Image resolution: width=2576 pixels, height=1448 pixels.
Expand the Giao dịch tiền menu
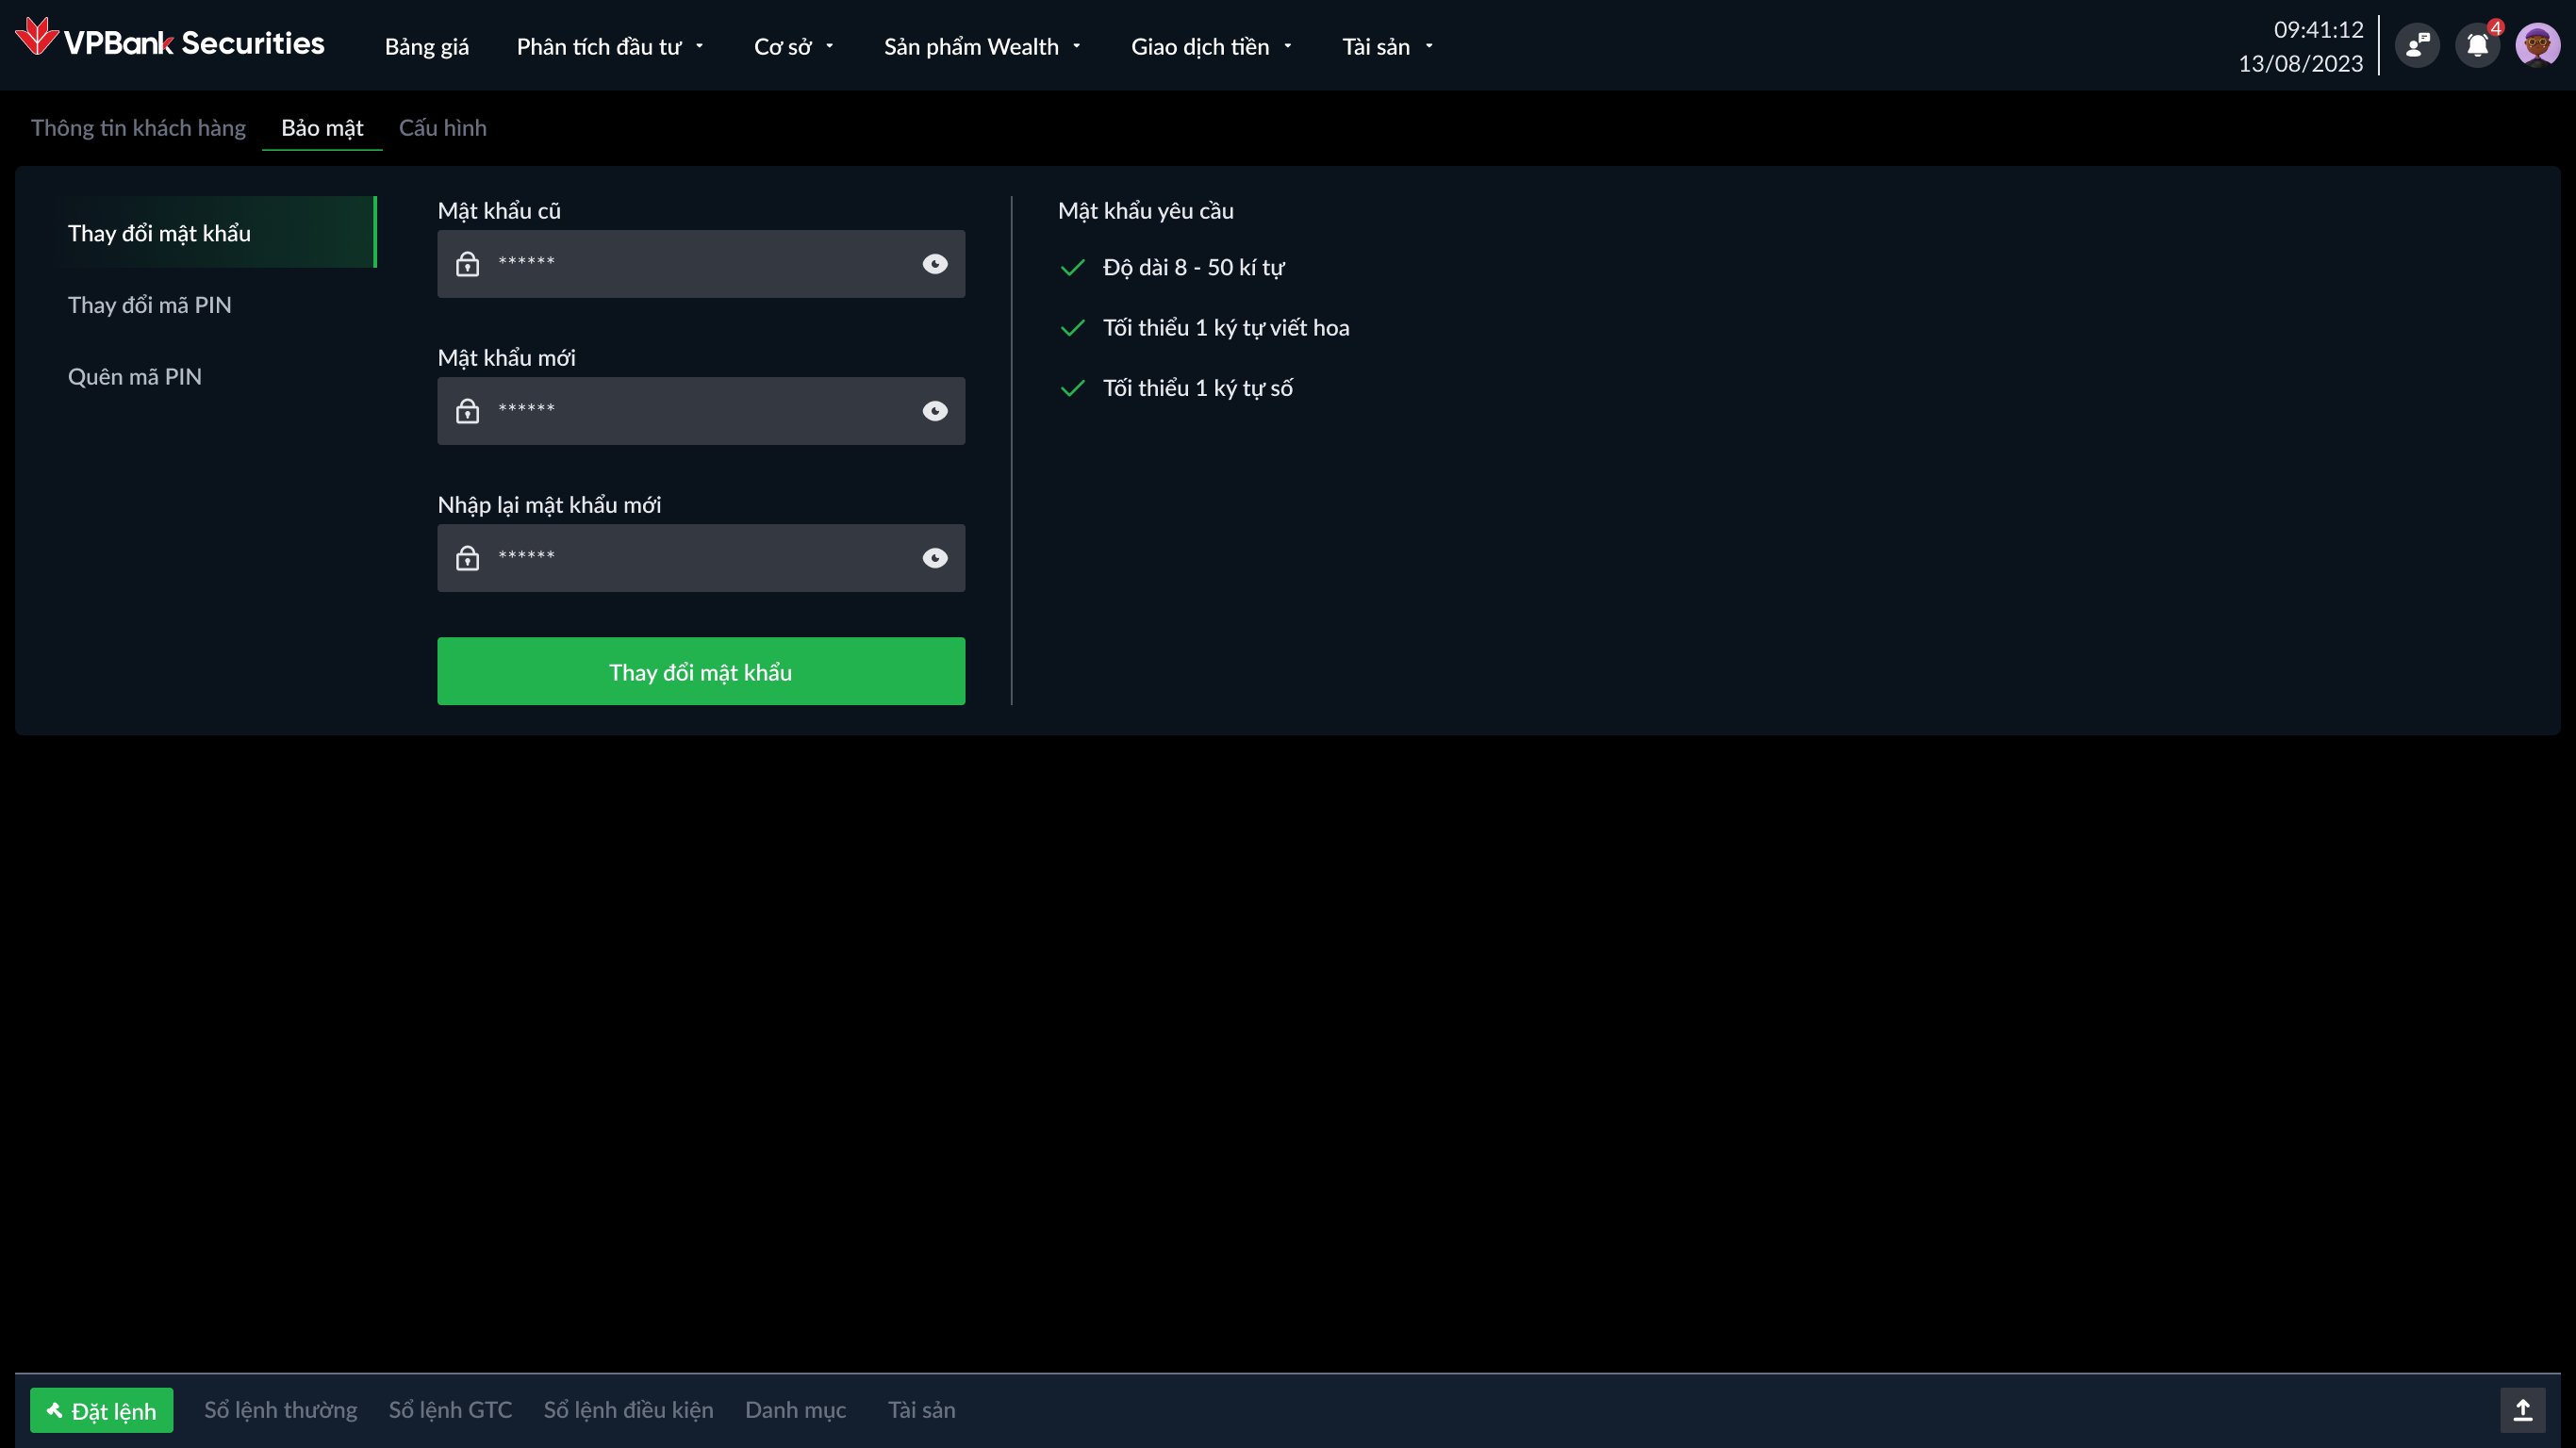pos(1211,47)
